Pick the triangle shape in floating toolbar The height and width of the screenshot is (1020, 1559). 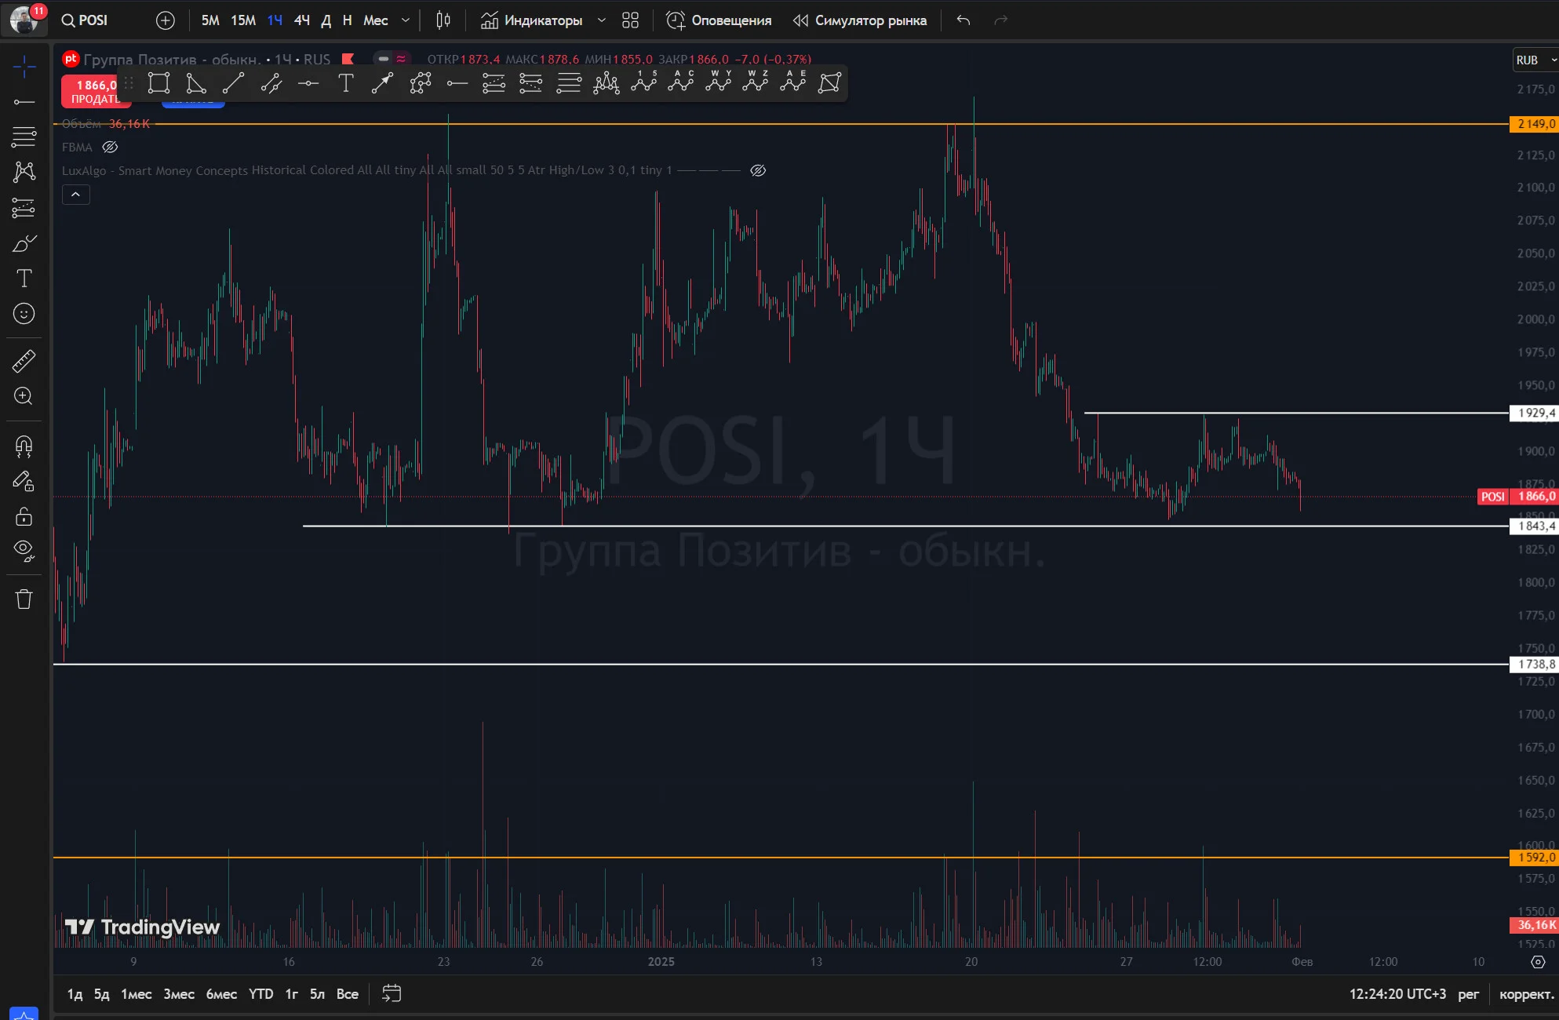pos(196,83)
